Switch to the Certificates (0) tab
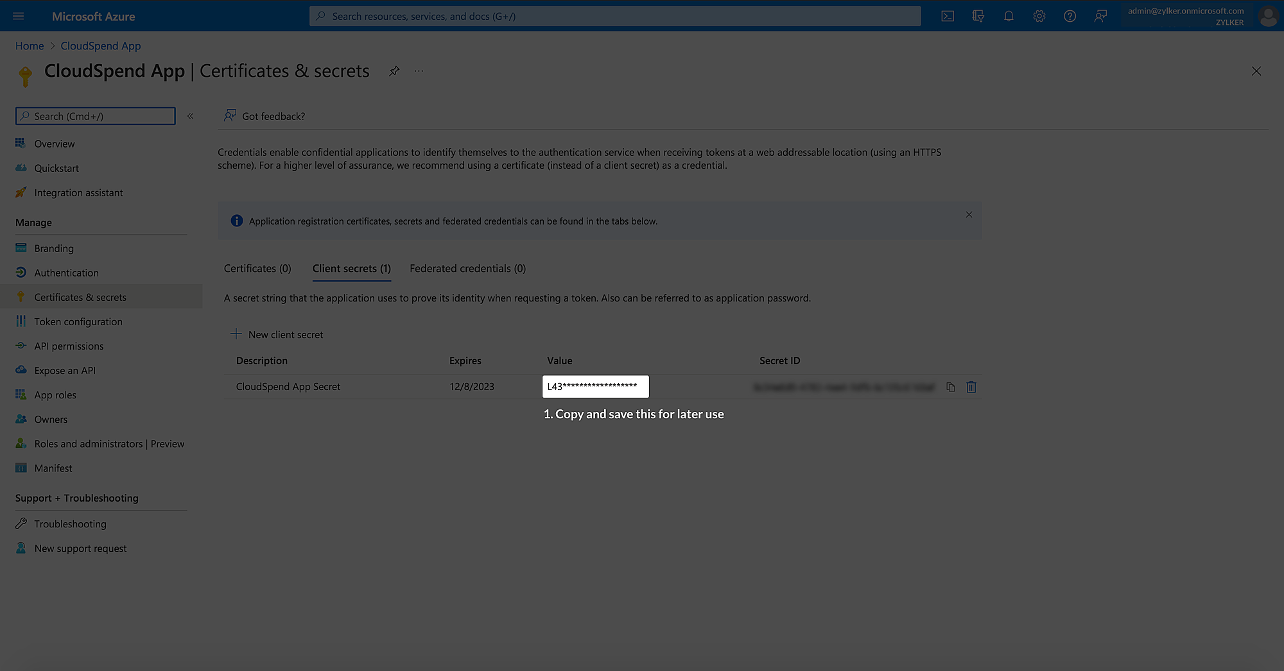Screen dimensions: 1284x671 (257, 268)
